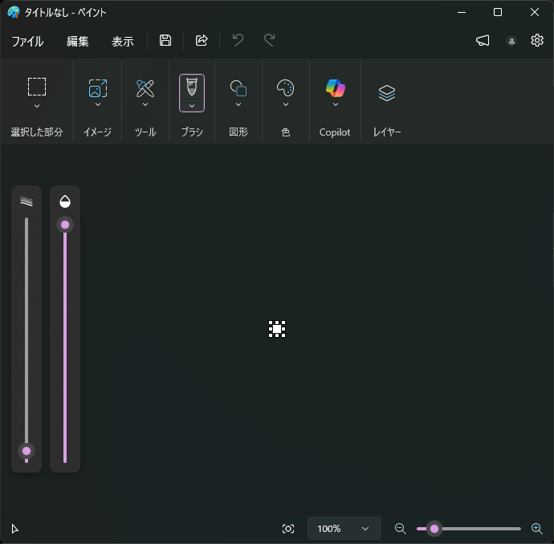Screen dimensions: 554x544
Task: Open the ファイル menu
Action: (x=27, y=42)
